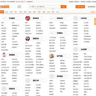
Task: Open the 行业市场 category header
Action: click(x=84, y=18)
